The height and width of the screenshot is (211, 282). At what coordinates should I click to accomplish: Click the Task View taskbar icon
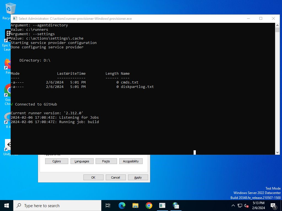(x=108, y=206)
